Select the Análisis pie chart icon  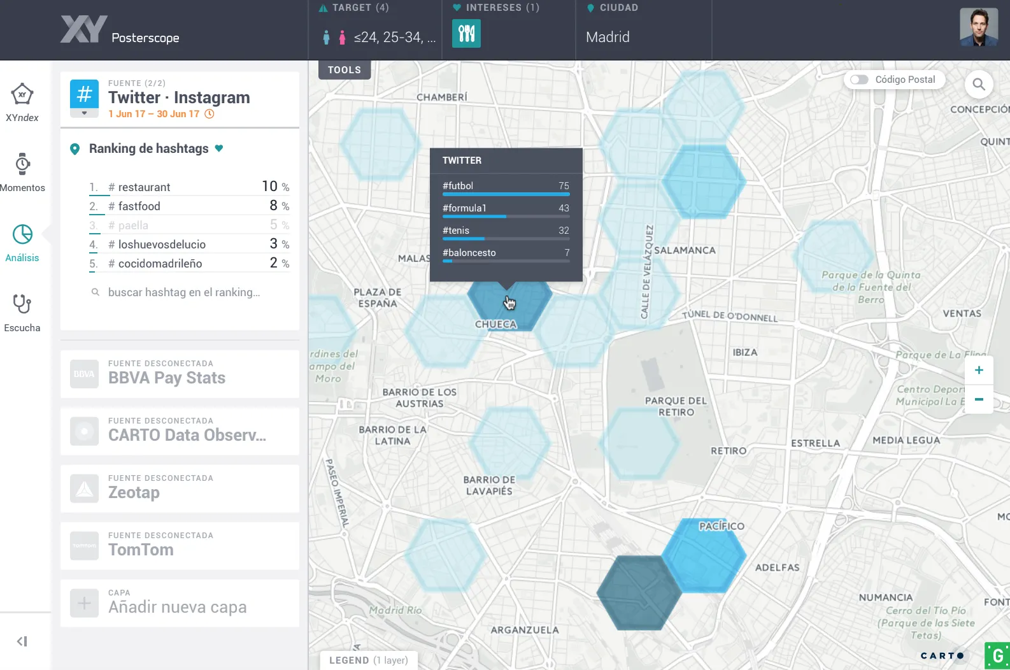coord(22,234)
